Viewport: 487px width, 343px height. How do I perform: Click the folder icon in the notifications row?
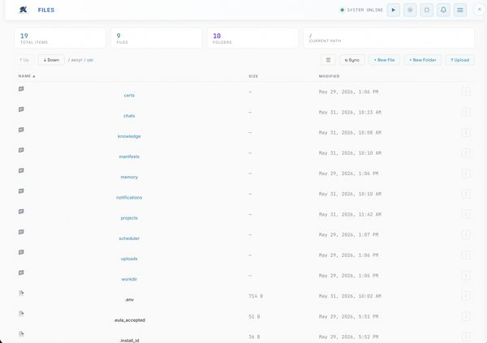(21, 191)
